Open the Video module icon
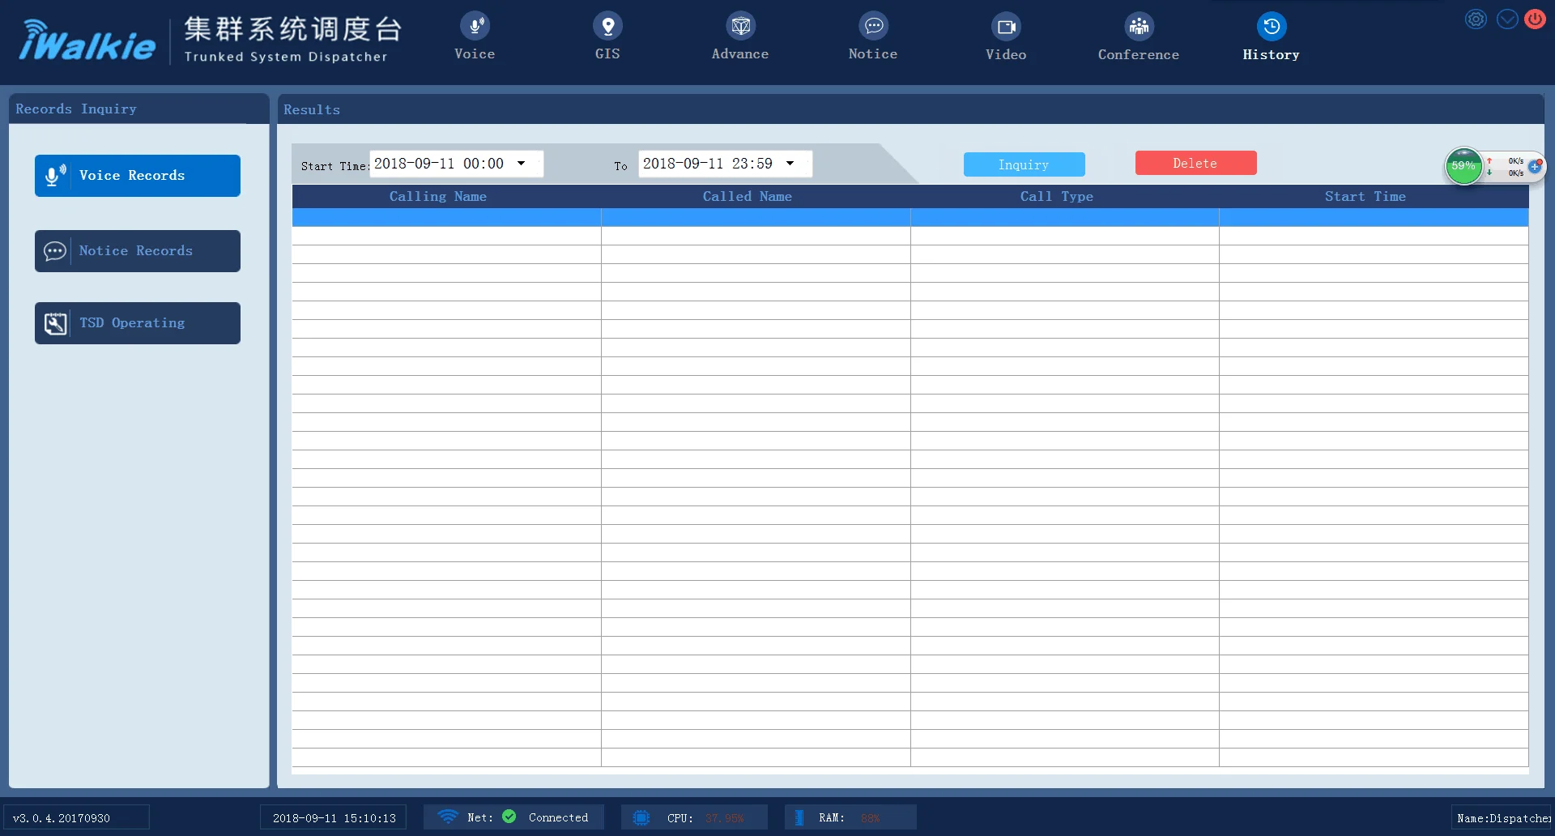The image size is (1555, 836). click(1006, 28)
